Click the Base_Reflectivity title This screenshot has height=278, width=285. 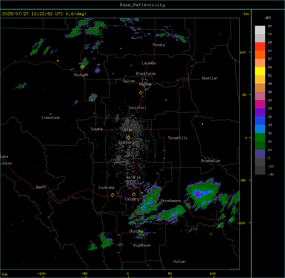[142, 5]
